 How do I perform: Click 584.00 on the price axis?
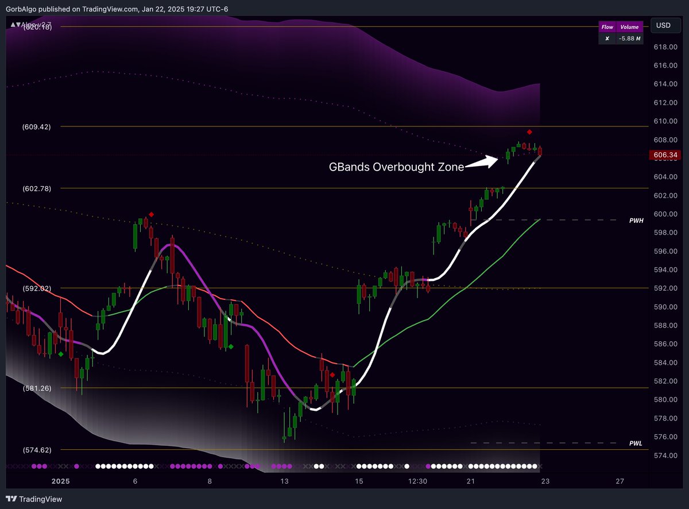[x=667, y=363]
